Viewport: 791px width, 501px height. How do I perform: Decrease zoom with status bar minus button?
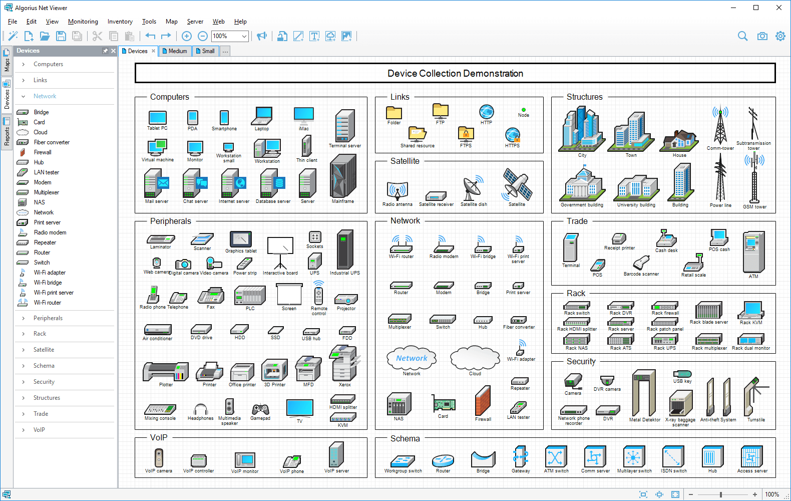point(691,494)
